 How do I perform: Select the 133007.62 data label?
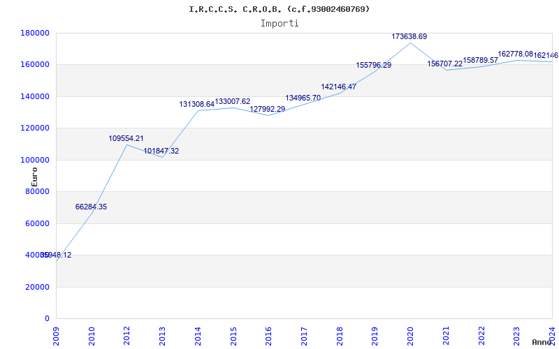[x=233, y=102]
